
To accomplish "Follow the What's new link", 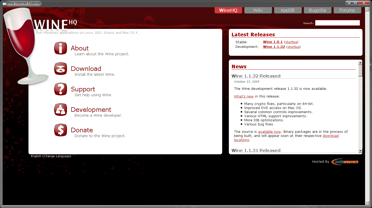I will pyautogui.click(x=244, y=96).
